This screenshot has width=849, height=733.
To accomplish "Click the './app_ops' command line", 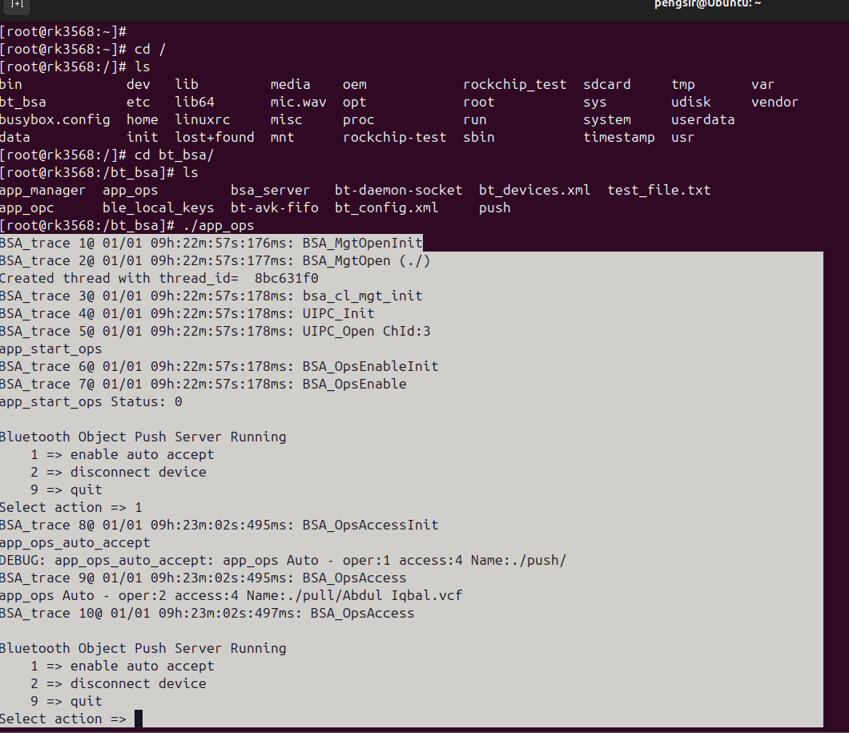I will point(218,226).
